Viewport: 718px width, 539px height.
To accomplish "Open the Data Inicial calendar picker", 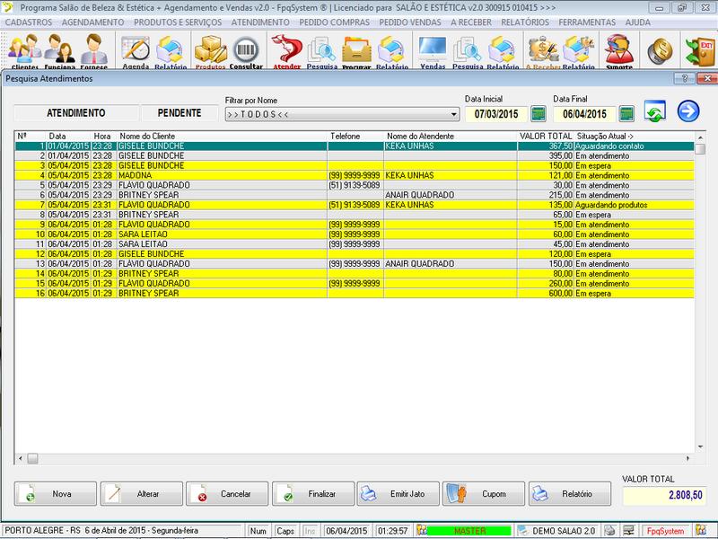I will pyautogui.click(x=538, y=114).
